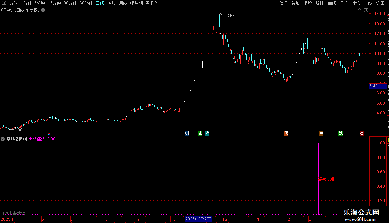The image size is (389, 223).
Task: Switch to 分时 intraday view
Action: (14, 3)
